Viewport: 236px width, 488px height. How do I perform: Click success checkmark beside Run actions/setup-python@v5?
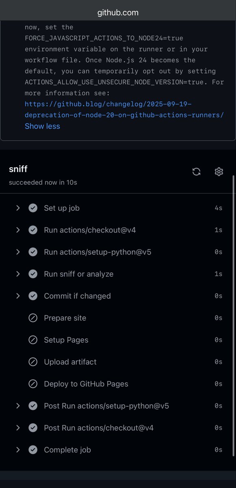(33, 252)
